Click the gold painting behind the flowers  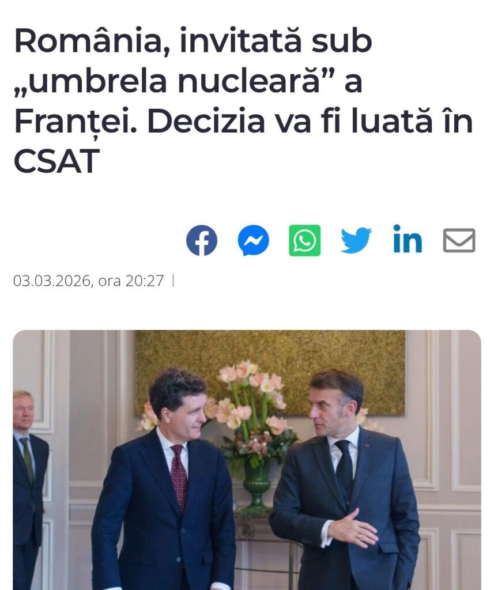(270, 373)
